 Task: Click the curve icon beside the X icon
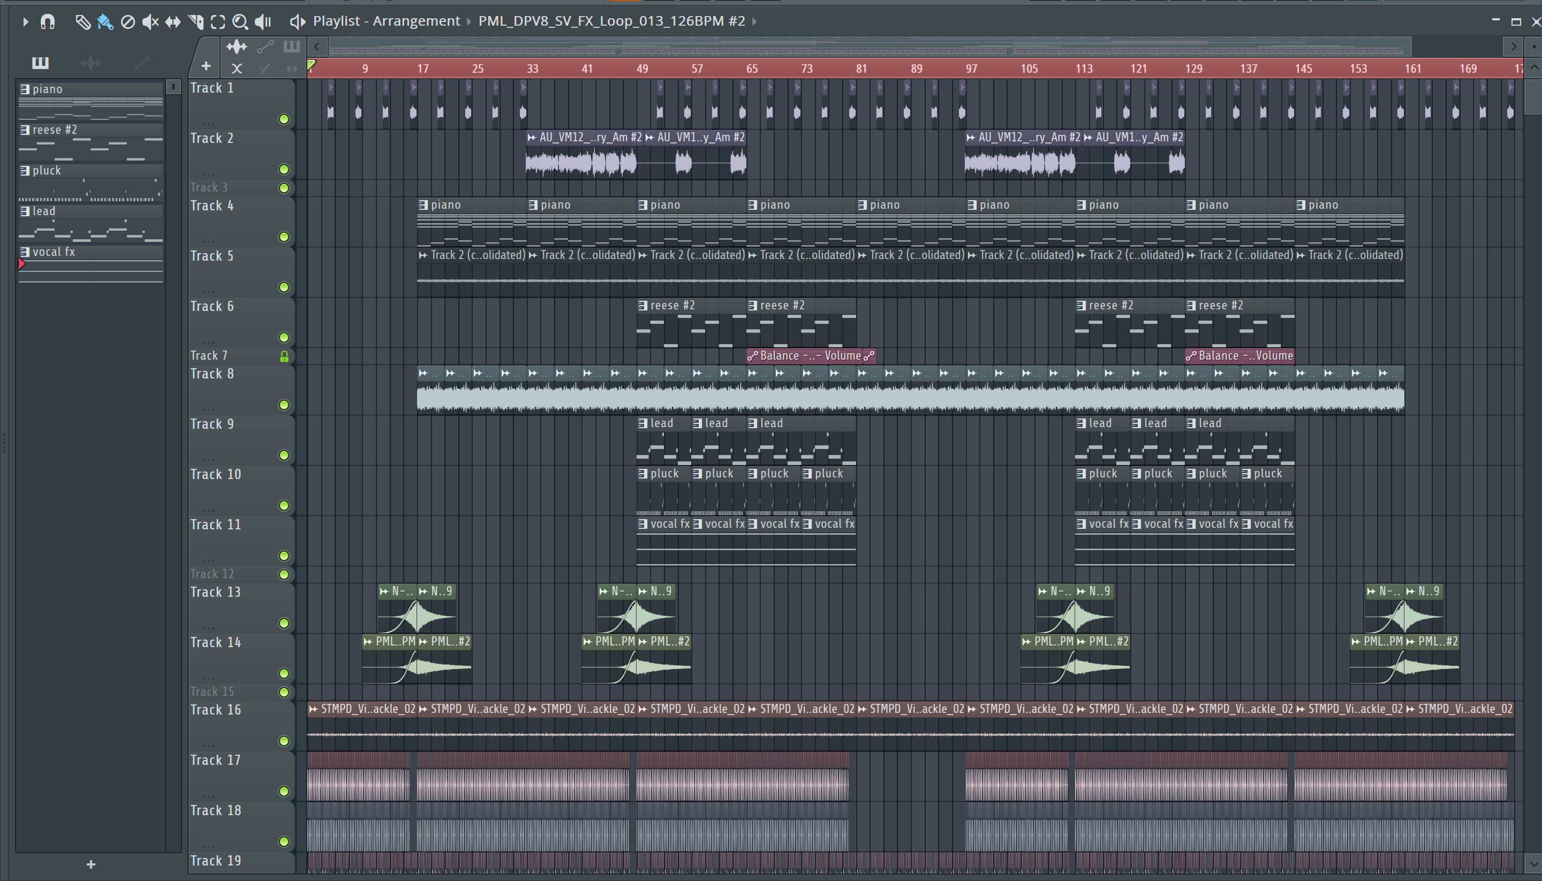264,69
